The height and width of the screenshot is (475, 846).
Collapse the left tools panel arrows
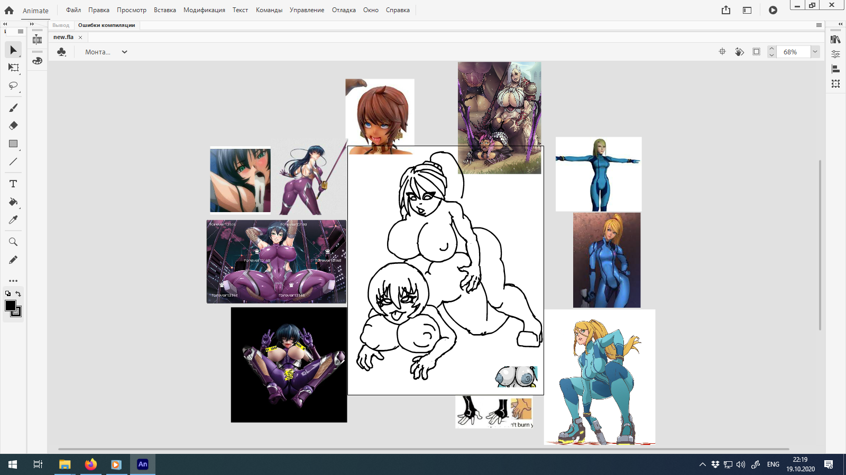click(5, 24)
